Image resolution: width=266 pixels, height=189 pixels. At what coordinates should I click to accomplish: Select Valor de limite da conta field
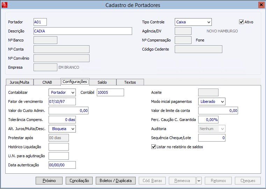click(218, 111)
